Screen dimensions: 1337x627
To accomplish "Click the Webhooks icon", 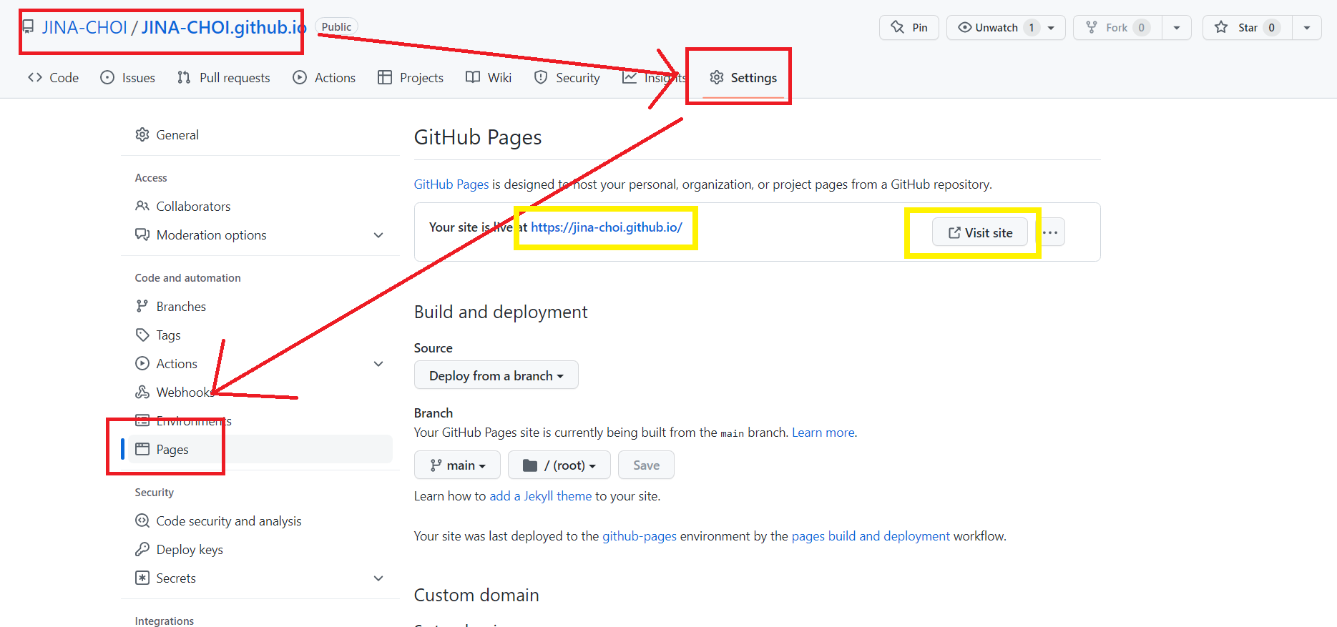I will [x=142, y=392].
